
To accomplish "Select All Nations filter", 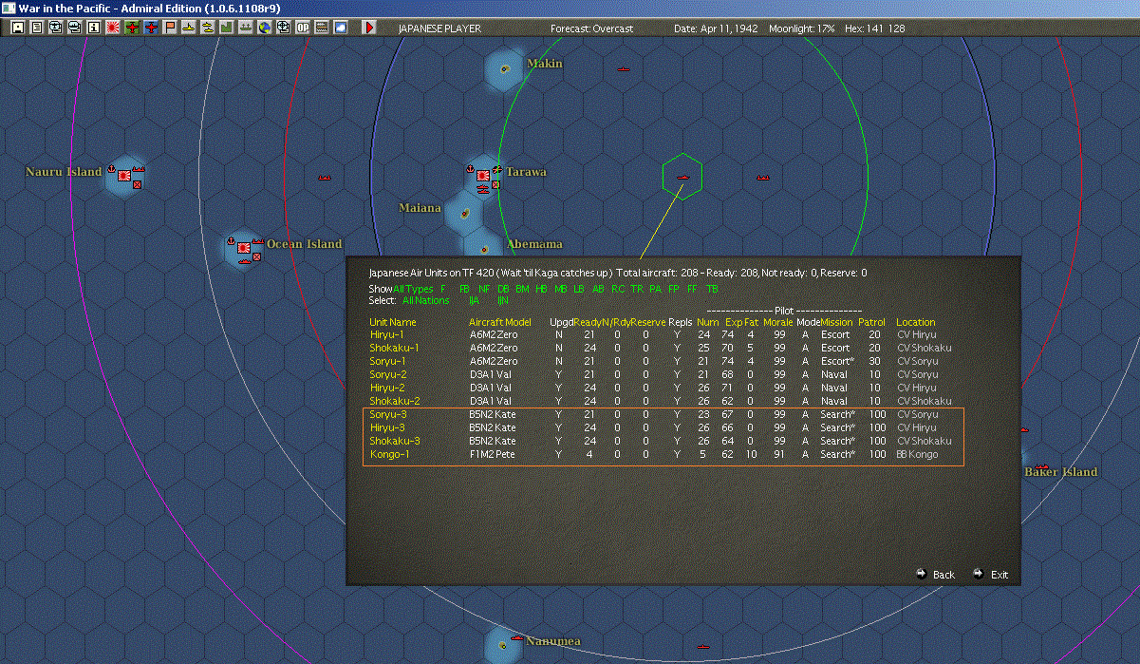I will (425, 300).
